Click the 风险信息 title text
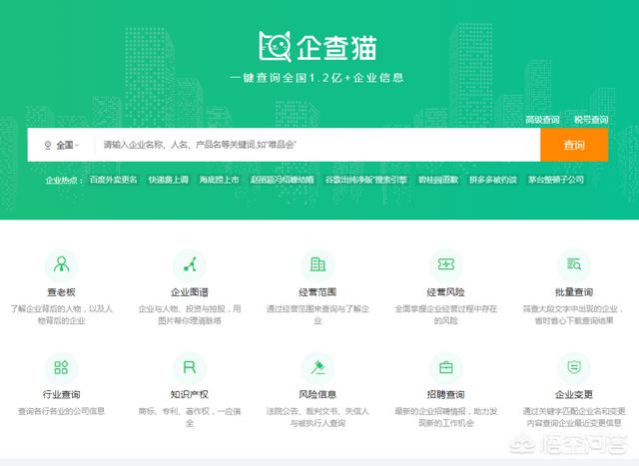639x466 pixels. [x=318, y=394]
